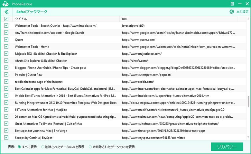Viewport: 251px width, 154px height.
Task: Click the back double-chevron icon
Action: [x=6, y=12]
